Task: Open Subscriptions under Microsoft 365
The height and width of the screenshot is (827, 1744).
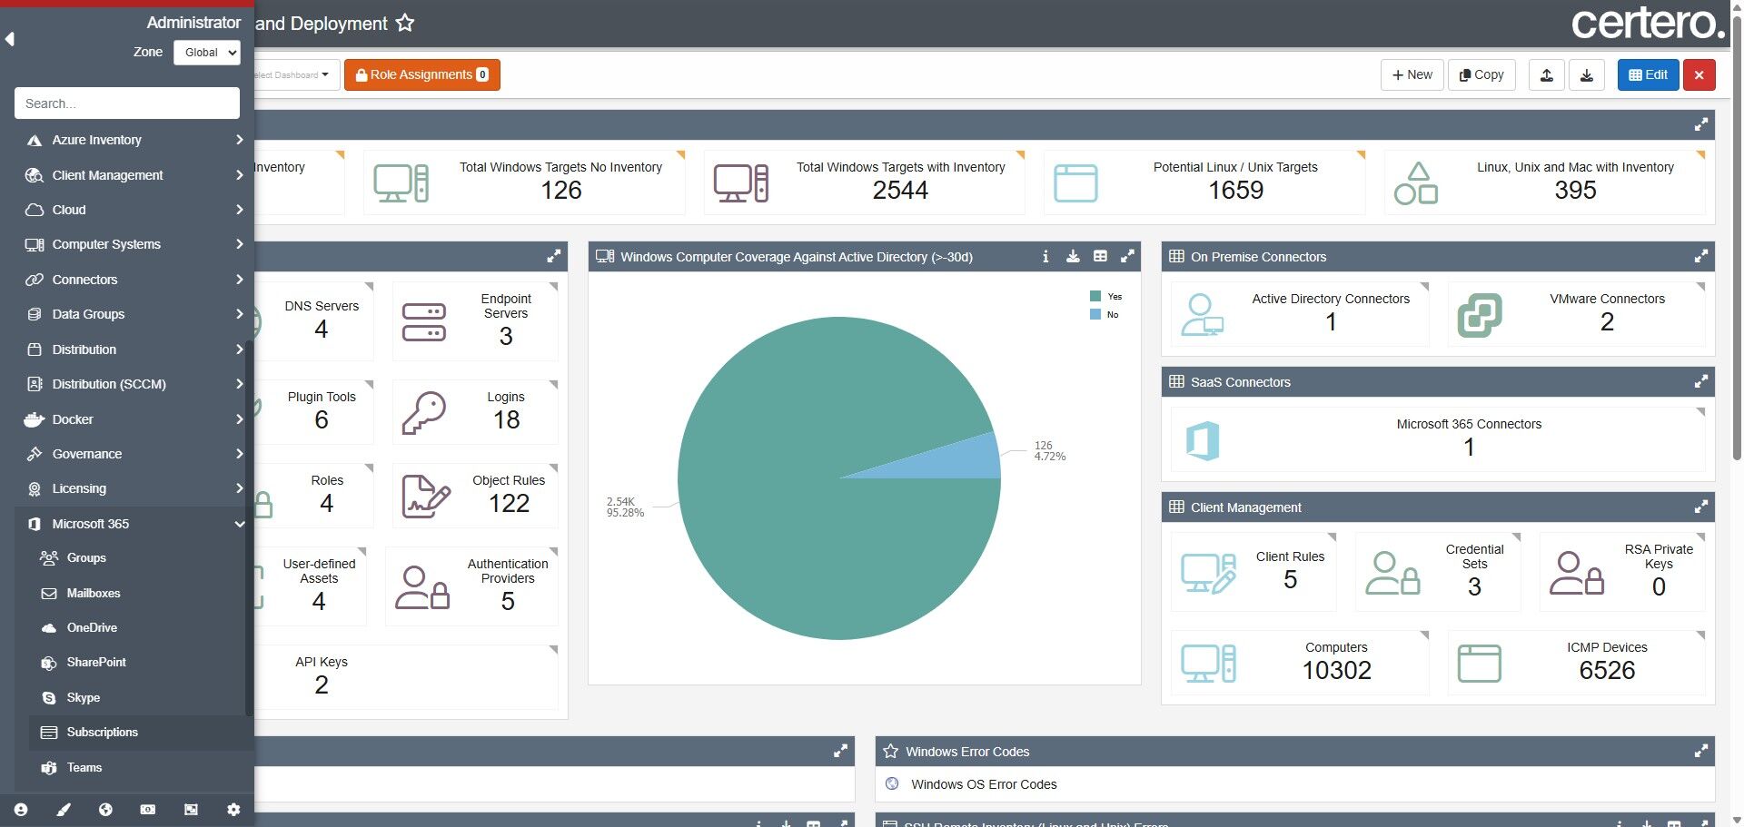Action: (x=141, y=733)
